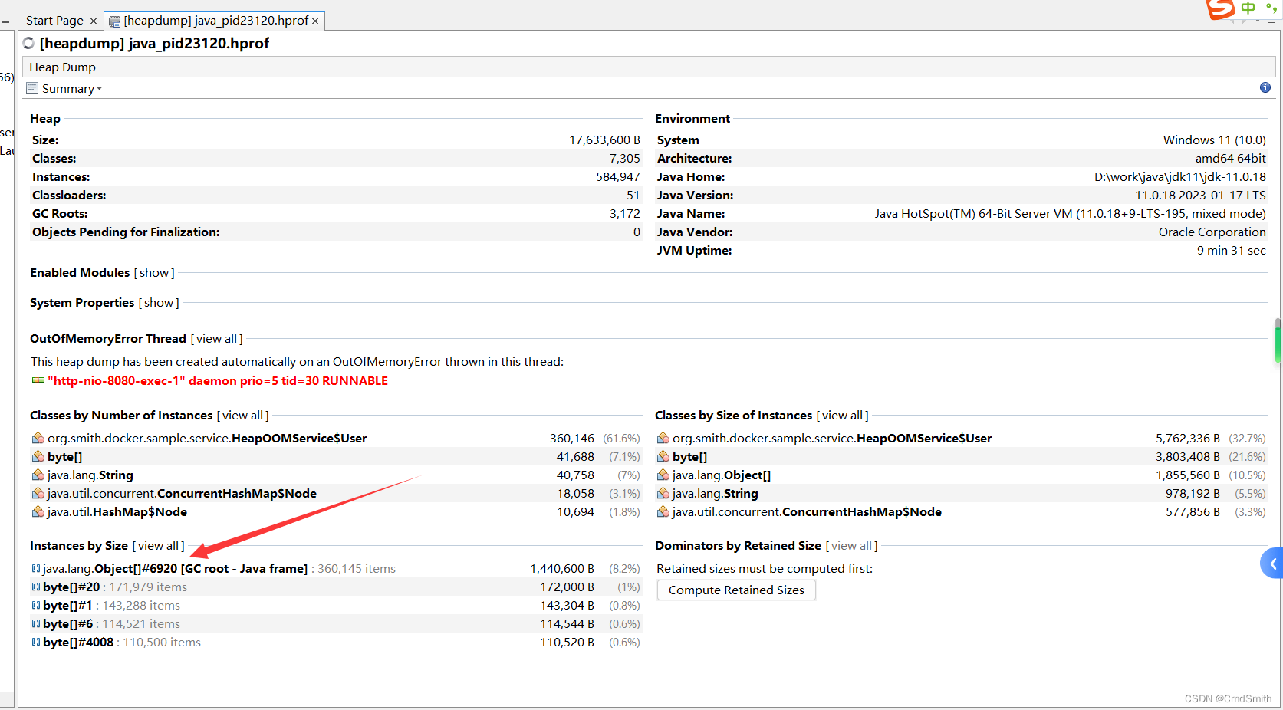Image resolution: width=1283 pixels, height=710 pixels.
Task: Open java.lang.String in Number of Instances list
Action: click(90, 475)
